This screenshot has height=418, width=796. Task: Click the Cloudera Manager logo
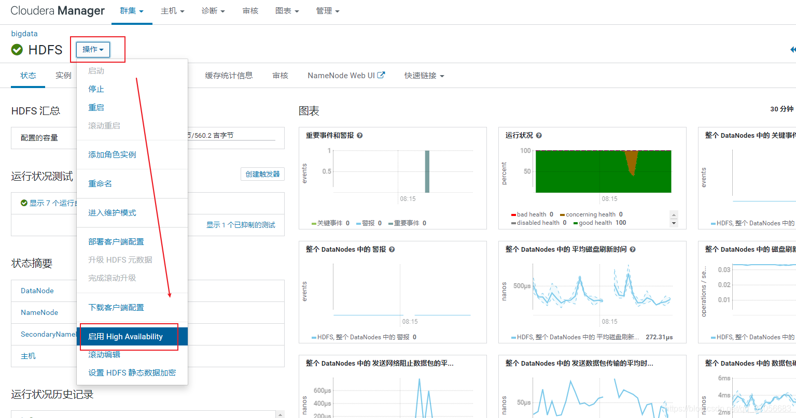[58, 11]
